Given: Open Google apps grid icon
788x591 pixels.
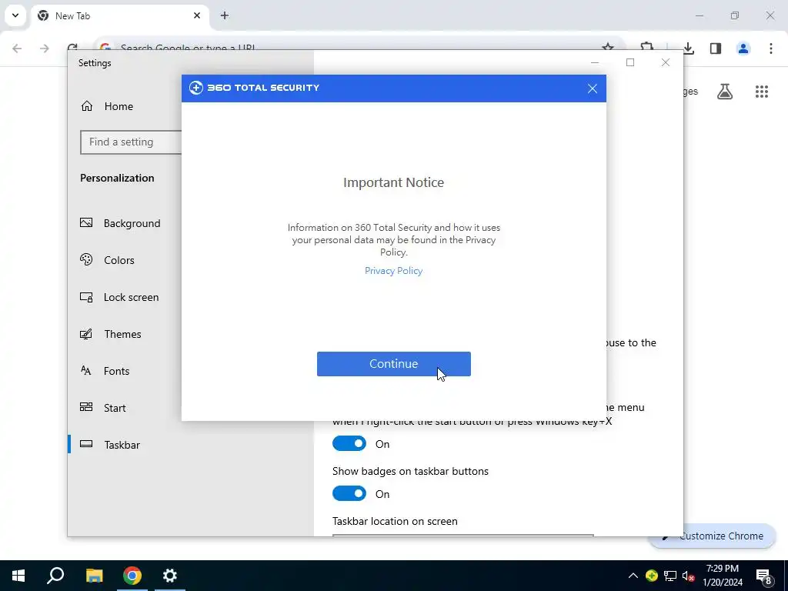Looking at the screenshot, I should tap(762, 92).
